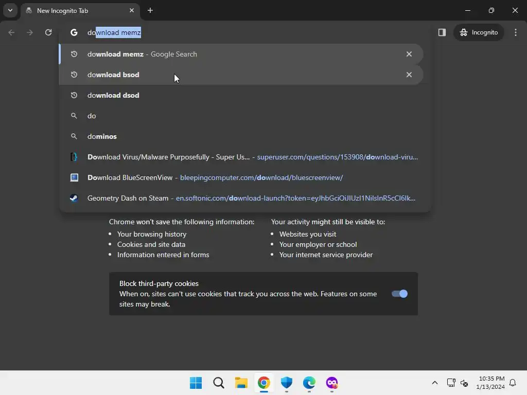The height and width of the screenshot is (395, 527).
Task: Open Microsoft Edge from taskbar
Action: point(309,383)
